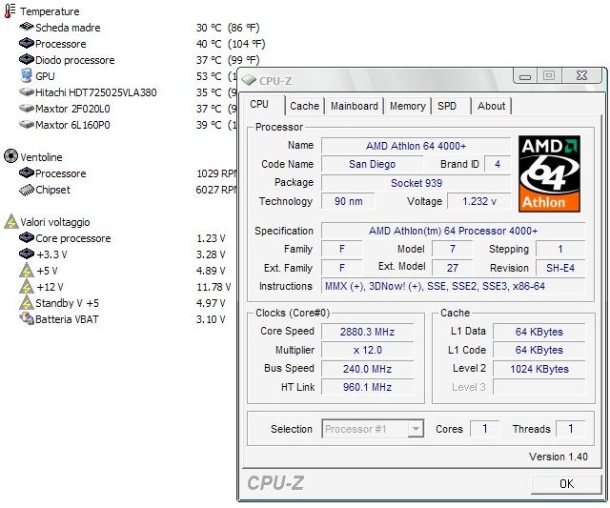The image size is (610, 508).
Task: Click the Maxtor 6L160P0 drive icon
Action: point(27,125)
